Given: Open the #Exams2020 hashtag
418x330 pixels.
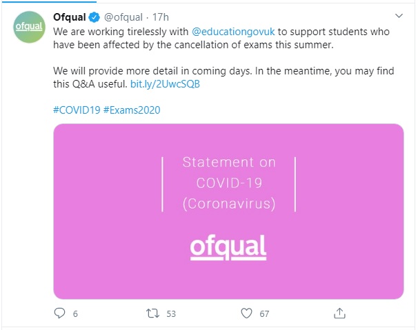Looking at the screenshot, I should 132,110.
